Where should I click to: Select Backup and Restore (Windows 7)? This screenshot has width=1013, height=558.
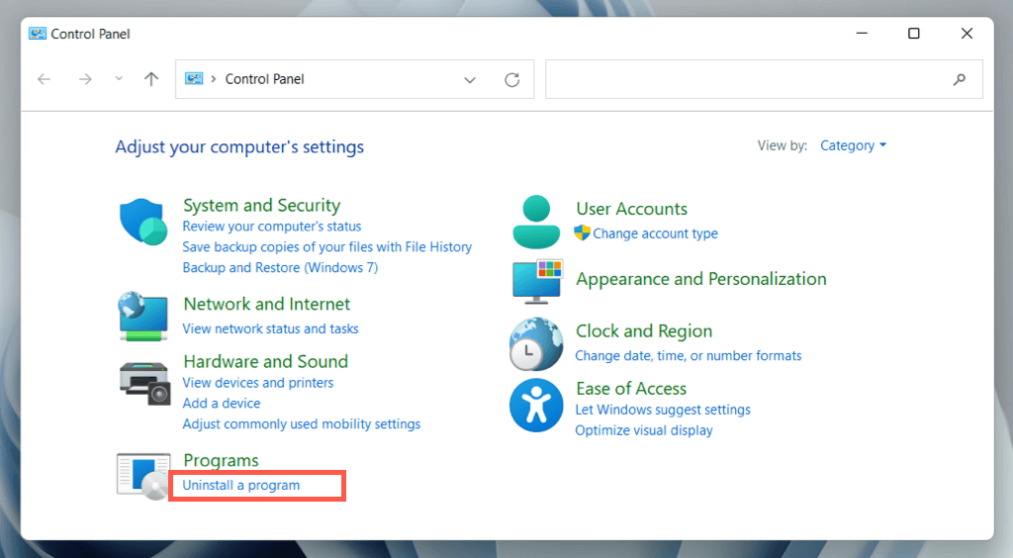click(280, 268)
